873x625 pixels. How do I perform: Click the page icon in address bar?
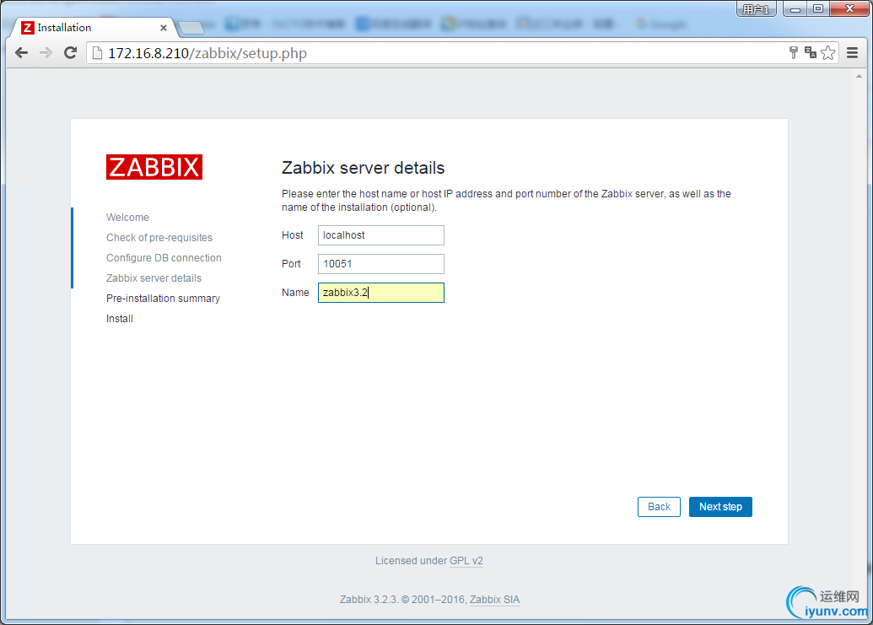coord(98,53)
